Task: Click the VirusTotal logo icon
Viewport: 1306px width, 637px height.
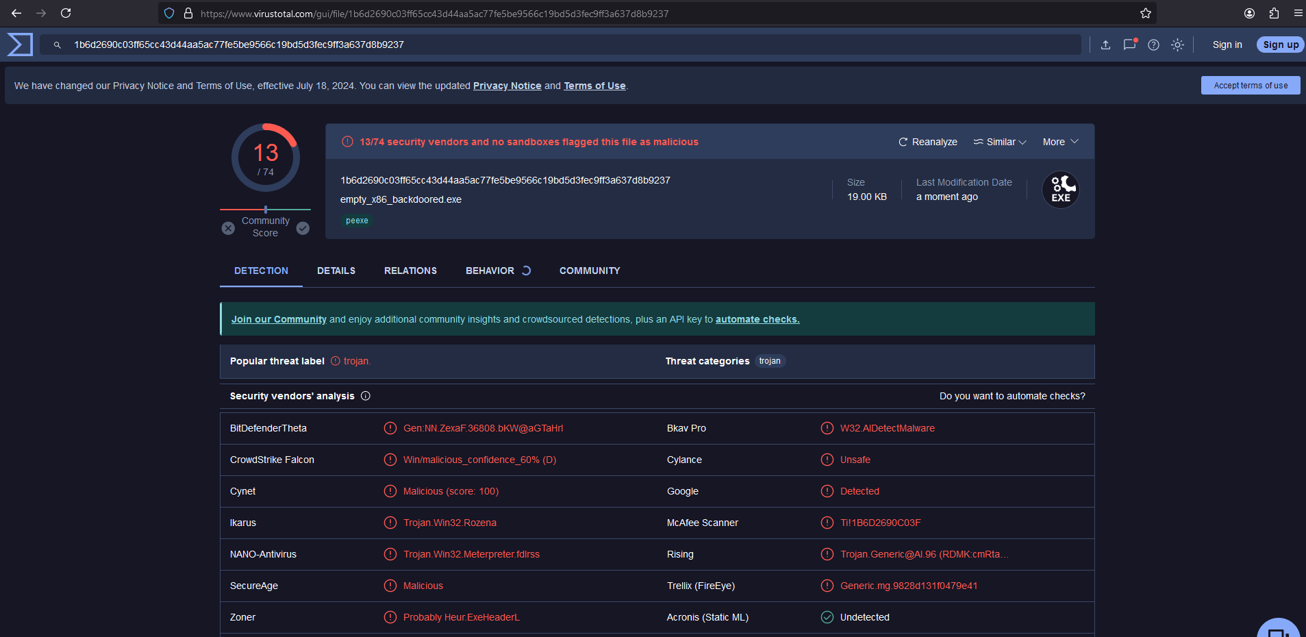Action: (x=20, y=45)
